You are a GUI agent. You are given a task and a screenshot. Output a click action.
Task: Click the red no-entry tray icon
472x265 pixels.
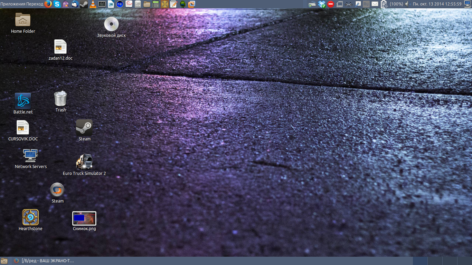click(331, 4)
